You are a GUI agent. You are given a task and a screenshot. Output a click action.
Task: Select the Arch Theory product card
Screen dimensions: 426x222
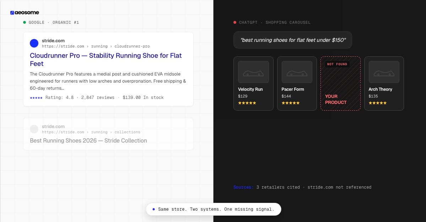(384, 83)
